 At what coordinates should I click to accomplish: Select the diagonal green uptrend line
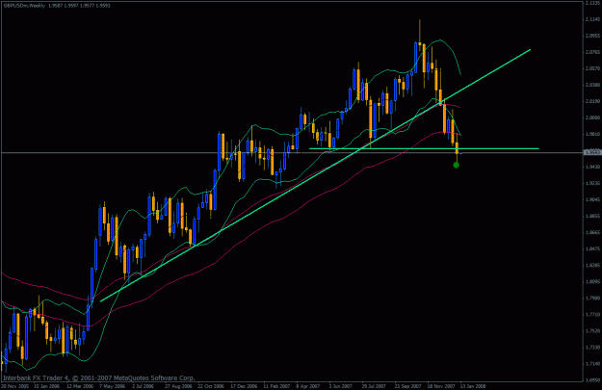coord(315,175)
